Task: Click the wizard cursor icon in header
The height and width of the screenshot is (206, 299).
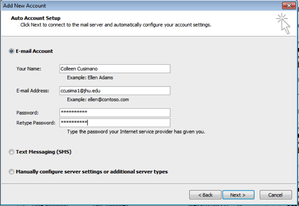Action: click(x=283, y=24)
